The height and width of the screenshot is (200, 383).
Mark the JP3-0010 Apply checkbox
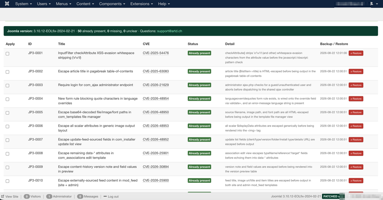(7, 181)
